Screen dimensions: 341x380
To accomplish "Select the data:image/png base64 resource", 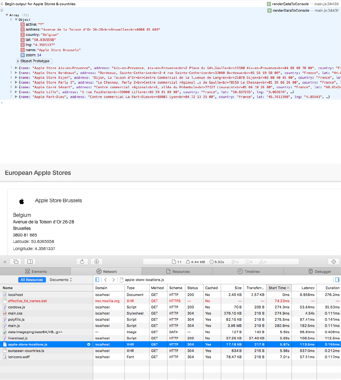I will pos(170,332).
